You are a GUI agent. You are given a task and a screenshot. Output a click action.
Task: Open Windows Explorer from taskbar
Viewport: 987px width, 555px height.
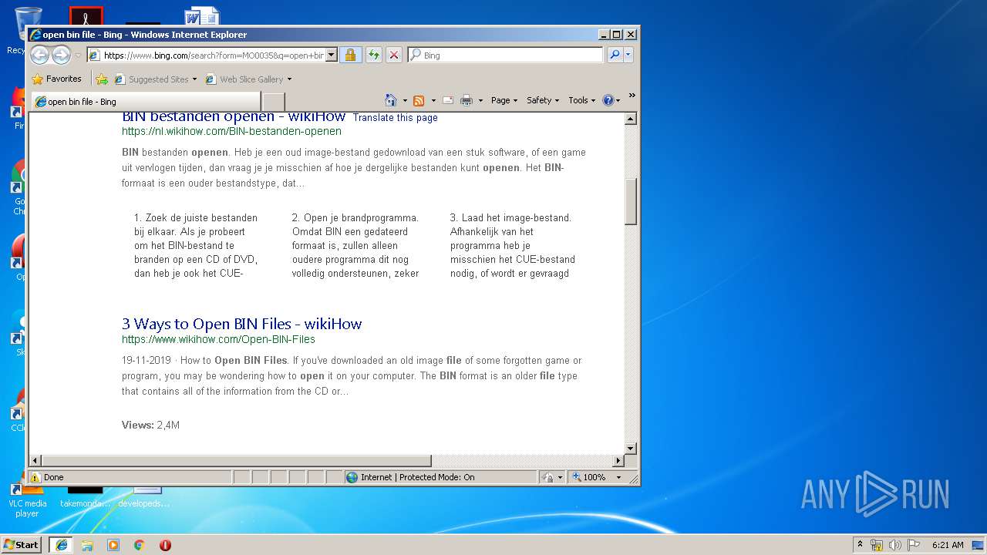tap(87, 545)
